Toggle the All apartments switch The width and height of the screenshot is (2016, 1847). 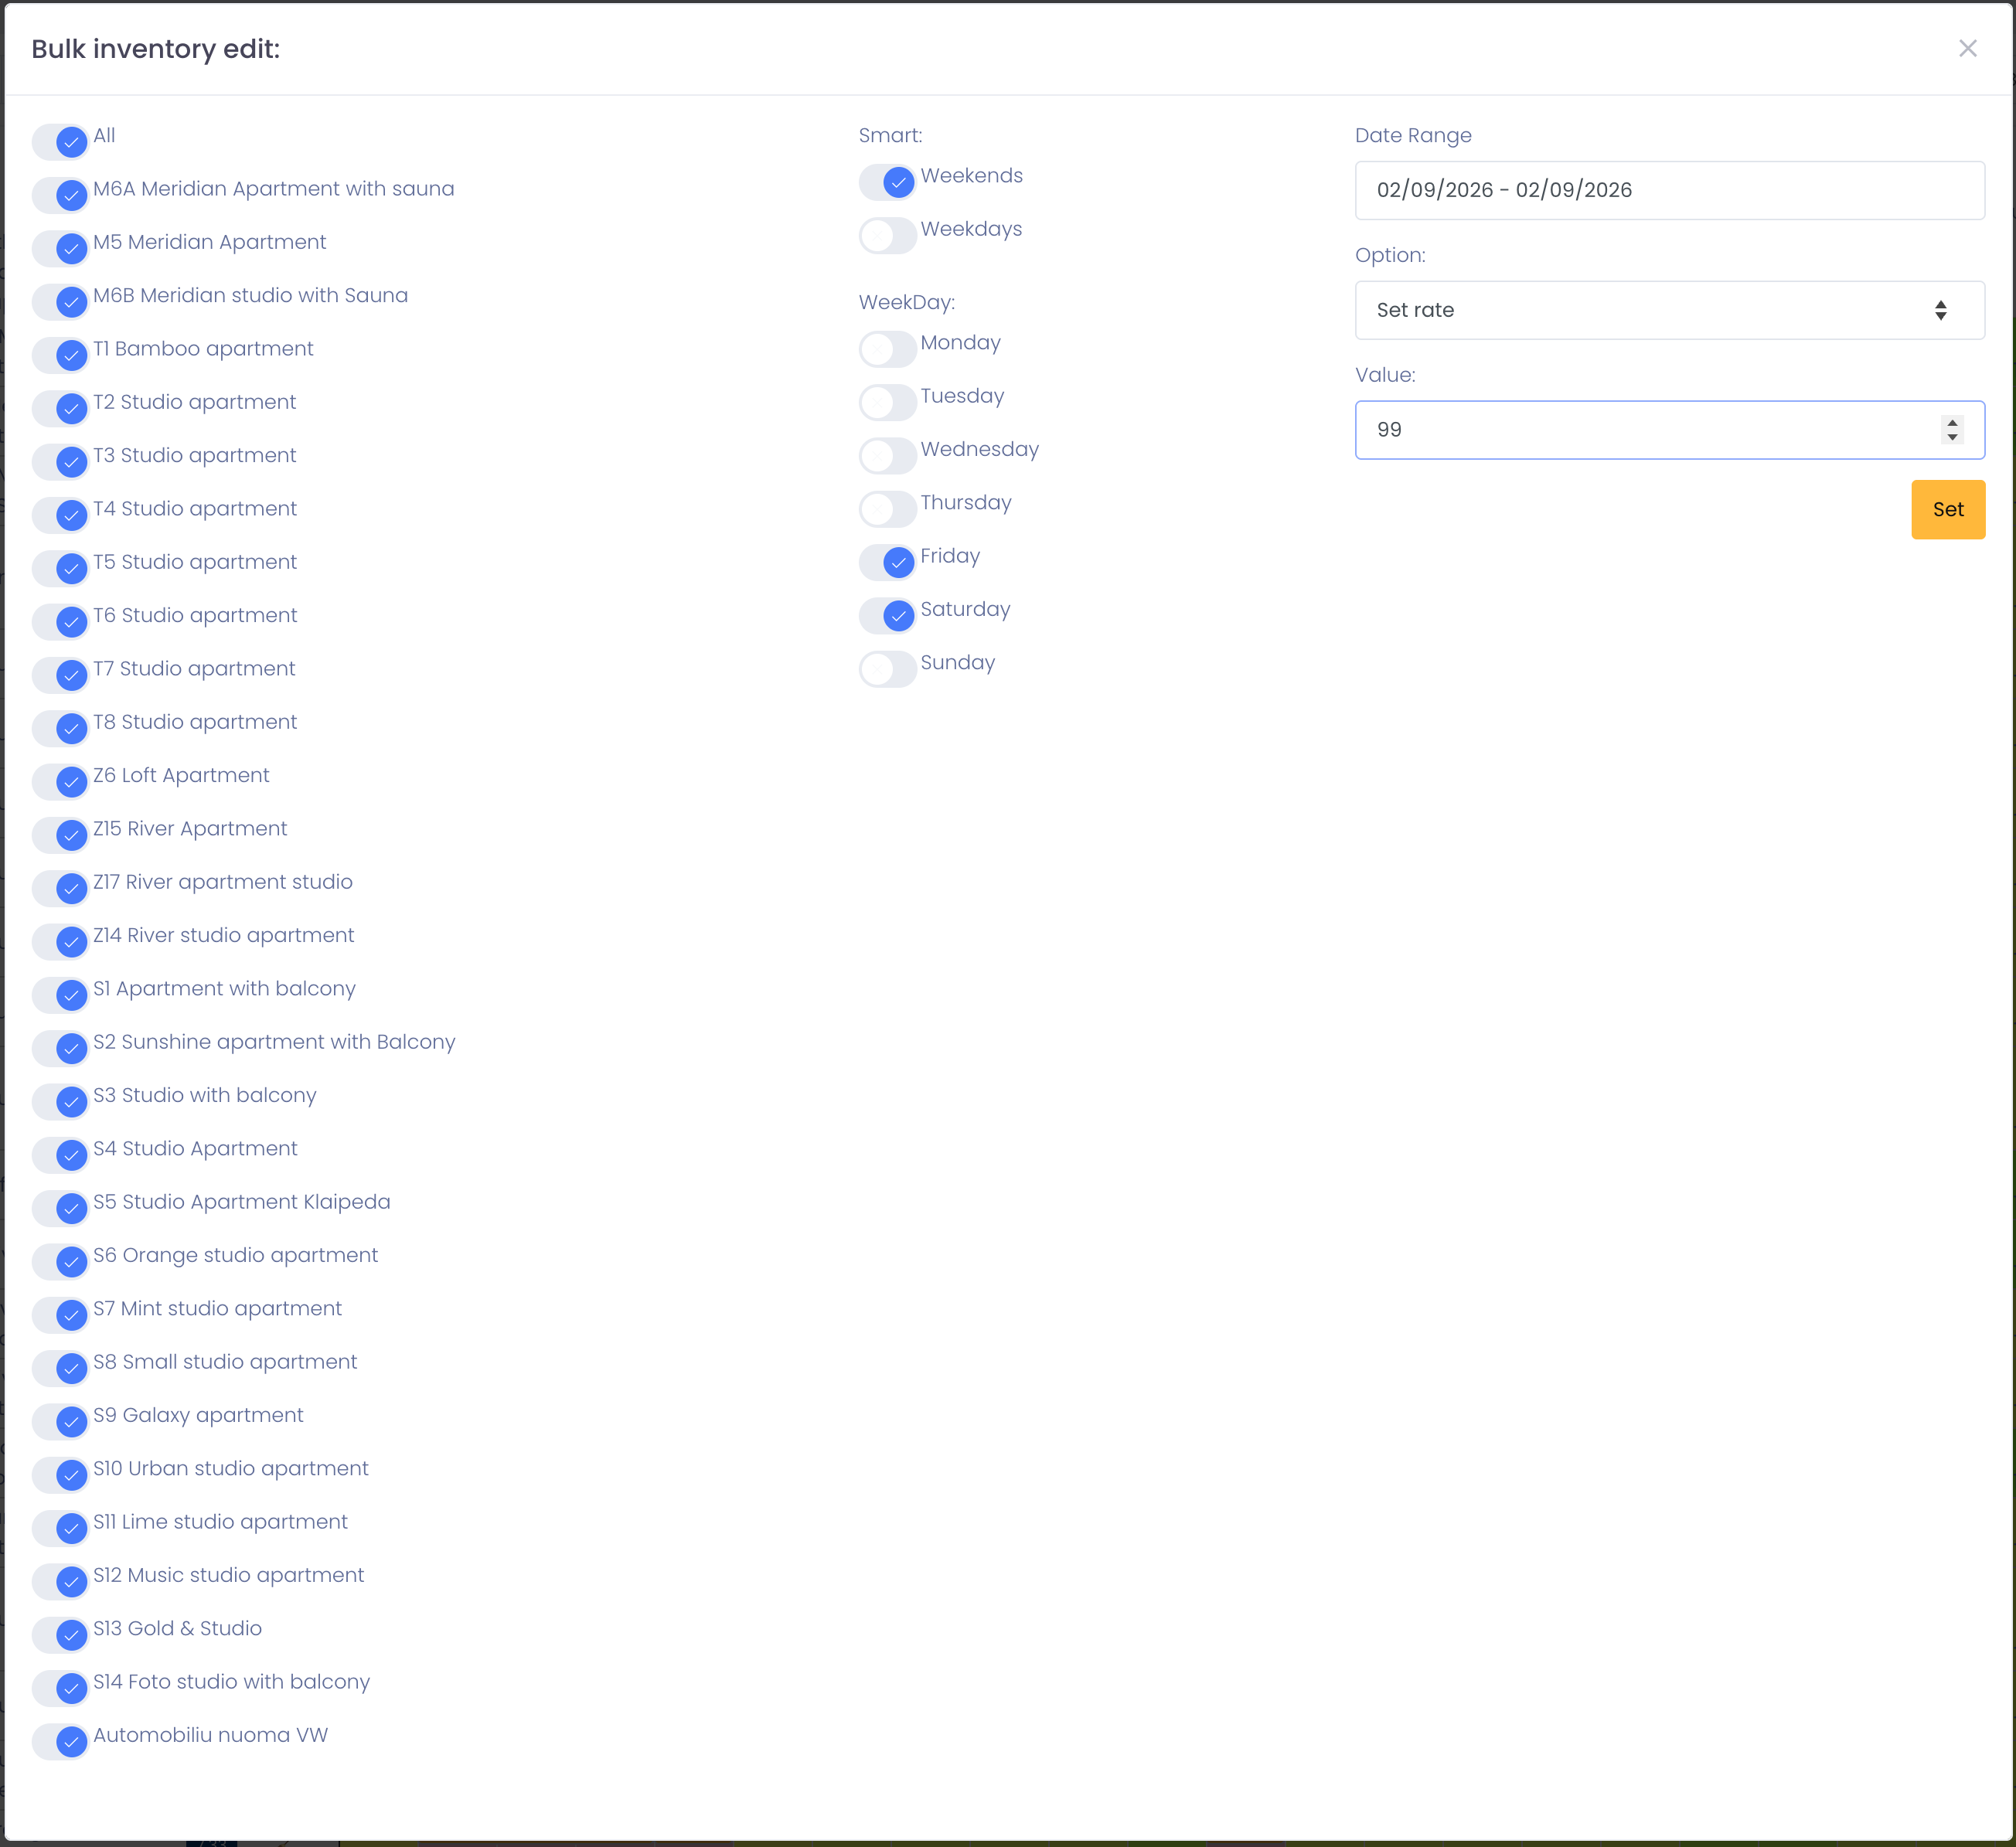[61, 142]
